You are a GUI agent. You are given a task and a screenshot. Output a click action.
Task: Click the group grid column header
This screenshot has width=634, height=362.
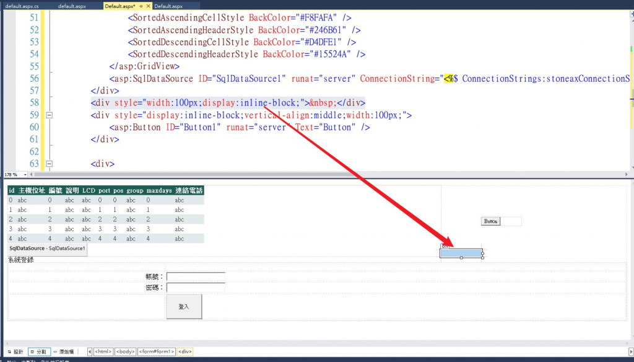[x=134, y=190]
